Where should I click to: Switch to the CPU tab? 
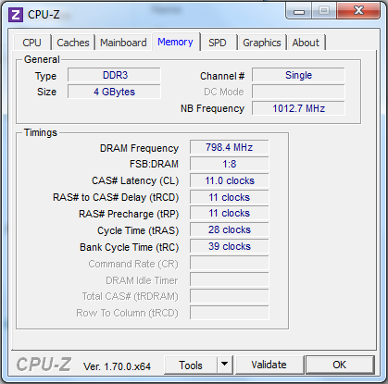(31, 43)
